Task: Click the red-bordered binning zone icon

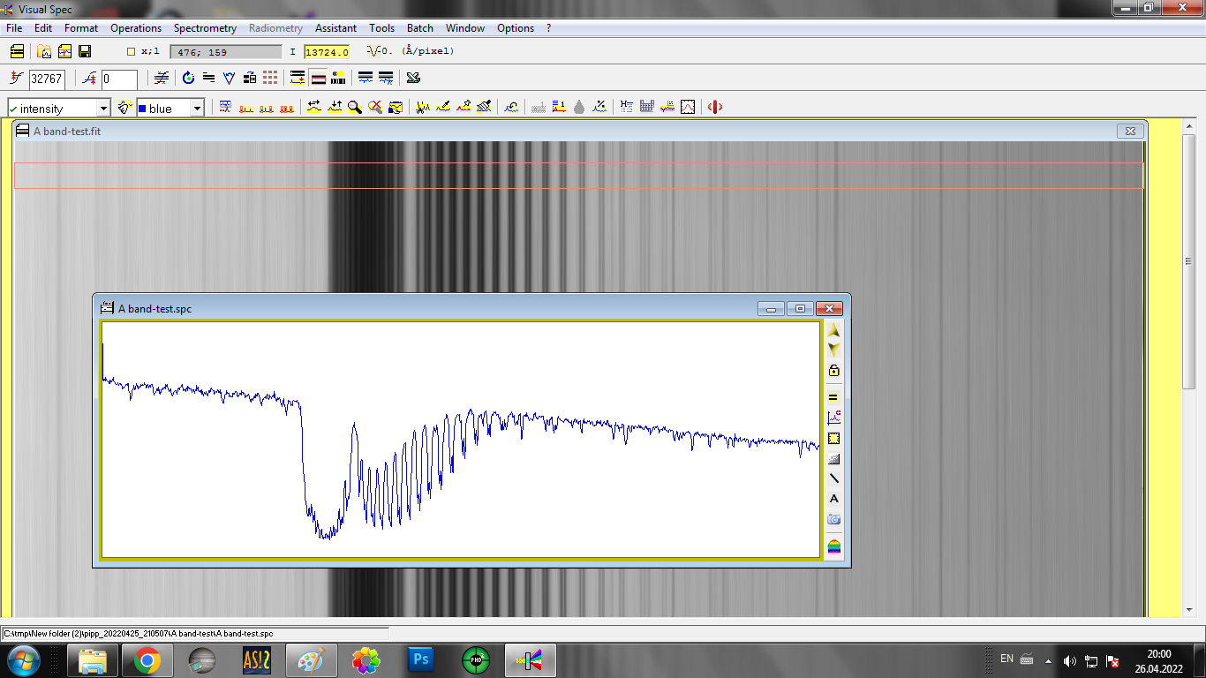Action: (x=318, y=79)
